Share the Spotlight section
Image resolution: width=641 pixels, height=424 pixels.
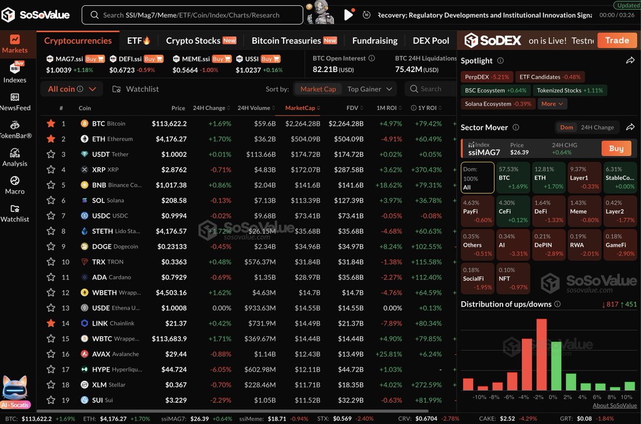[x=630, y=61]
